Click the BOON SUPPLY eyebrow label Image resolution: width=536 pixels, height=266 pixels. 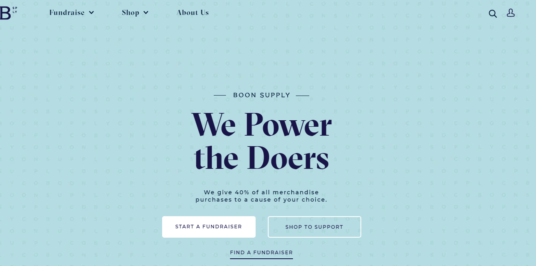(262, 96)
